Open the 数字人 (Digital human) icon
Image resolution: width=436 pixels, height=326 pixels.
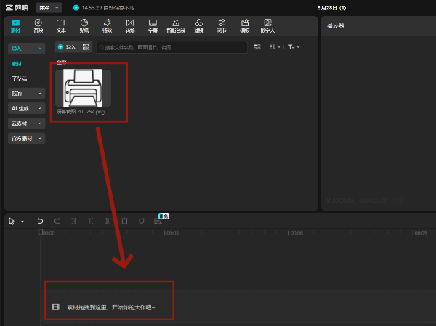(268, 26)
